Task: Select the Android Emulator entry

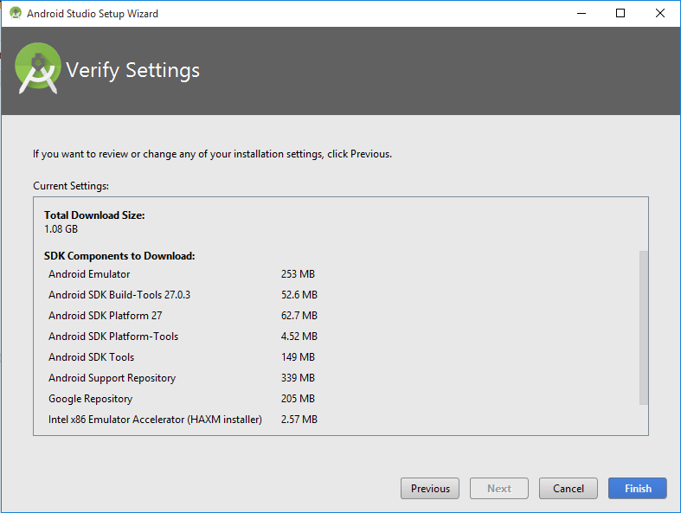Action: [89, 274]
